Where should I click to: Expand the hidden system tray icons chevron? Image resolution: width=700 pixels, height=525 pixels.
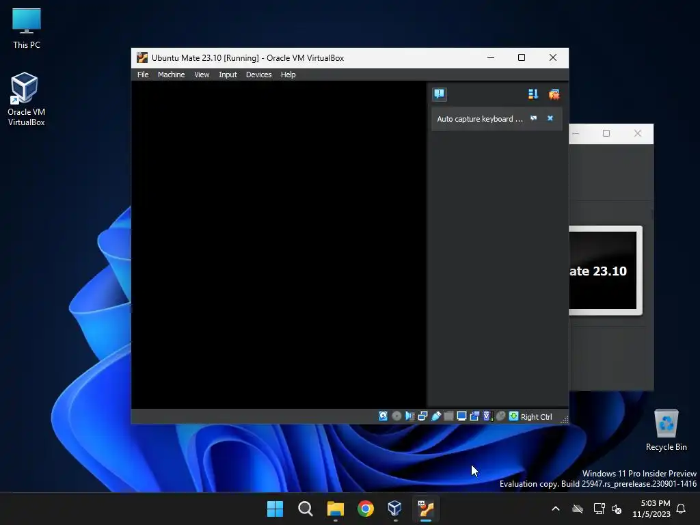(556, 509)
